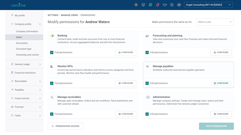The height and width of the screenshot is (135, 241).
Task: Disable Full permissions for Manage receivables
Action: click(52, 114)
